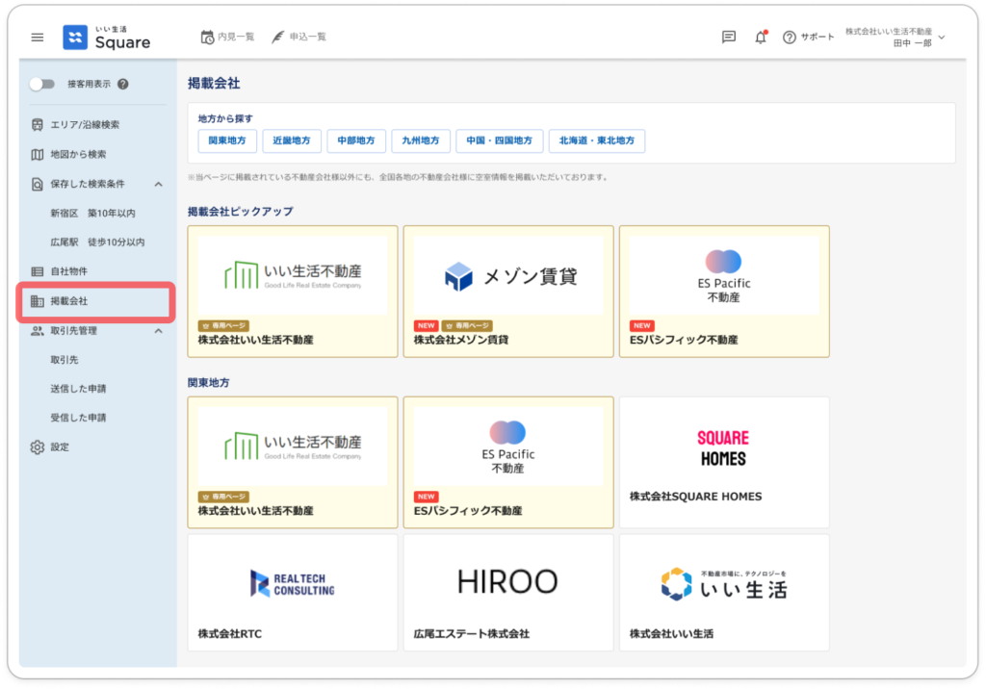Open saved search 新宿区 築10年以内
The image size is (986, 689).
click(92, 213)
